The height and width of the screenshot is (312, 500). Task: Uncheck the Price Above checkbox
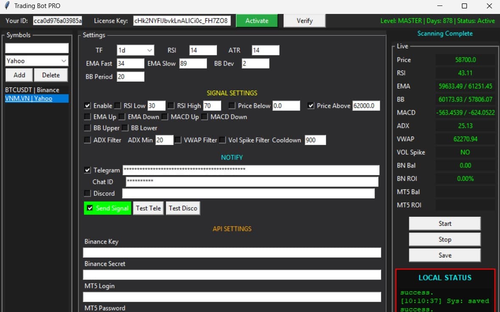(311, 106)
